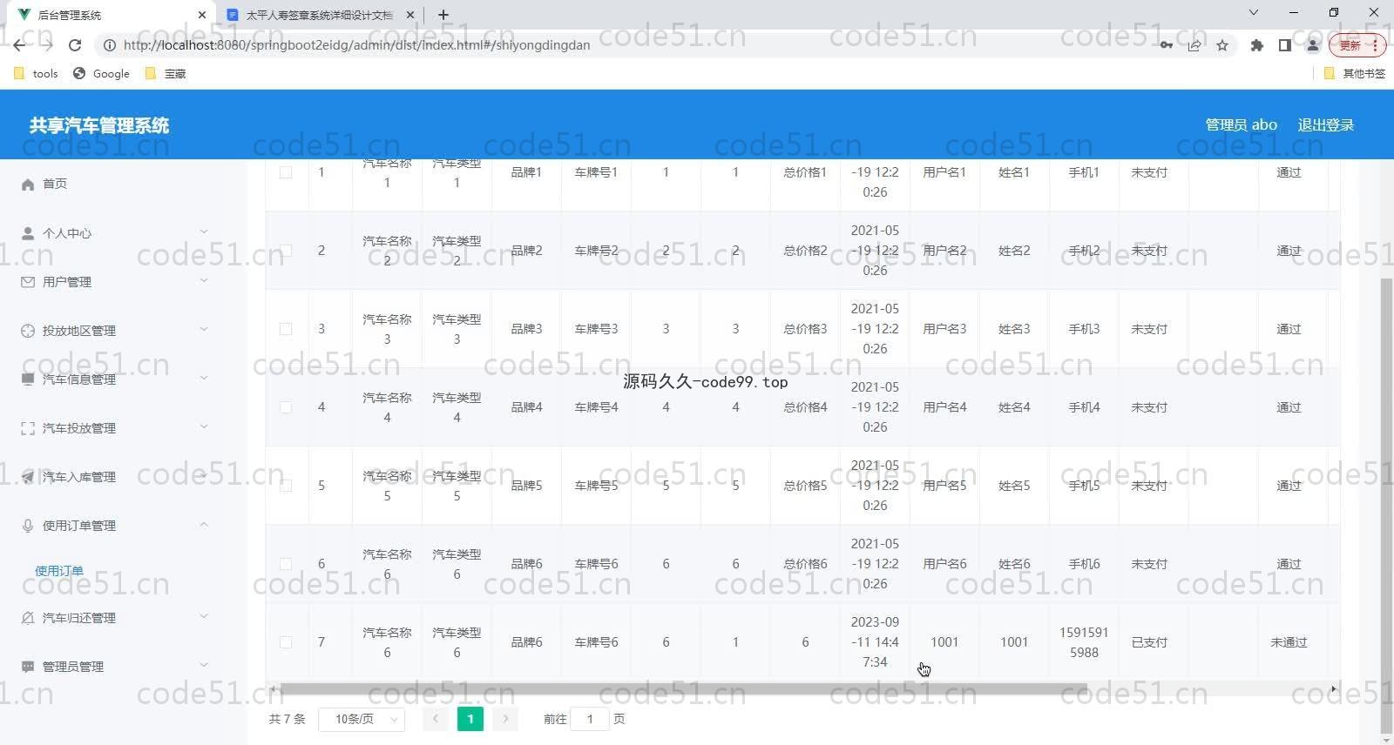Reload the page with the browser refresh icon
Image resolution: width=1394 pixels, height=745 pixels.
pos(75,45)
